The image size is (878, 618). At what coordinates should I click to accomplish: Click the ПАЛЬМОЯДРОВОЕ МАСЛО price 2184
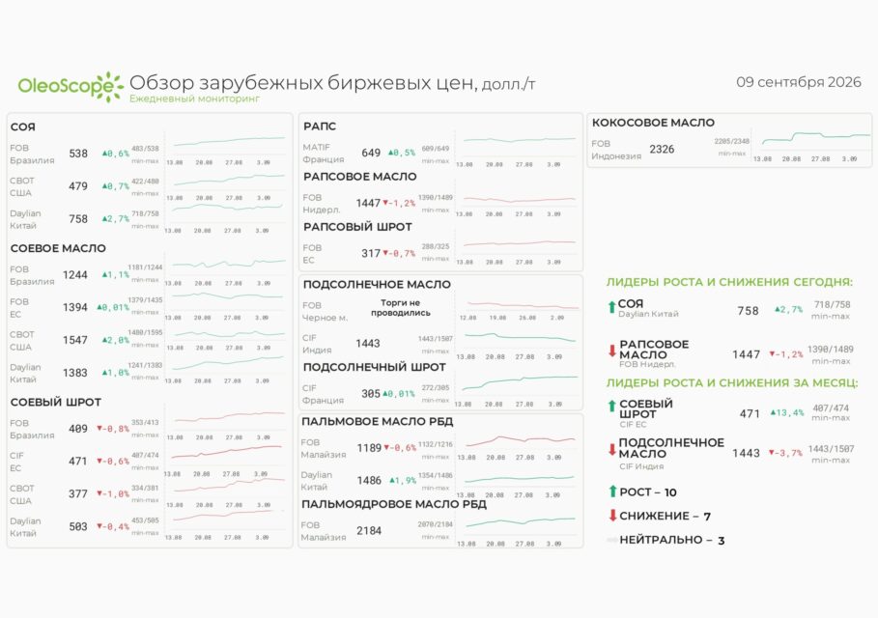pyautogui.click(x=369, y=531)
